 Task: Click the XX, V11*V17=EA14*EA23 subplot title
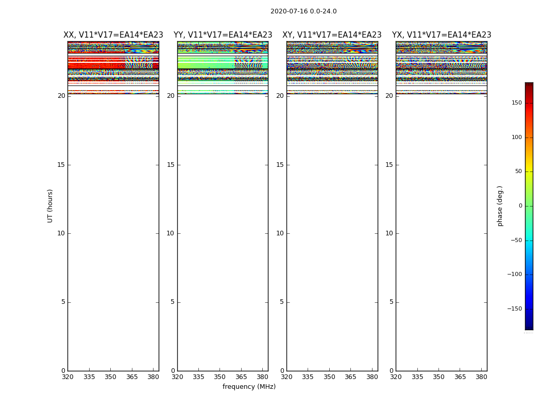pyautogui.click(x=113, y=35)
